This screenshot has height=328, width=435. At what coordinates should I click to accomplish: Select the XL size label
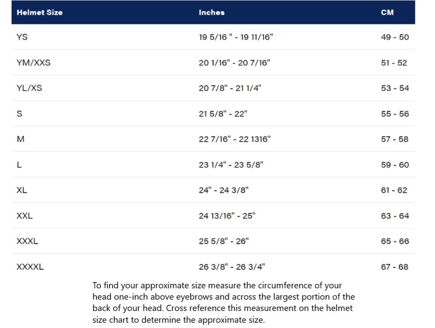tap(22, 190)
